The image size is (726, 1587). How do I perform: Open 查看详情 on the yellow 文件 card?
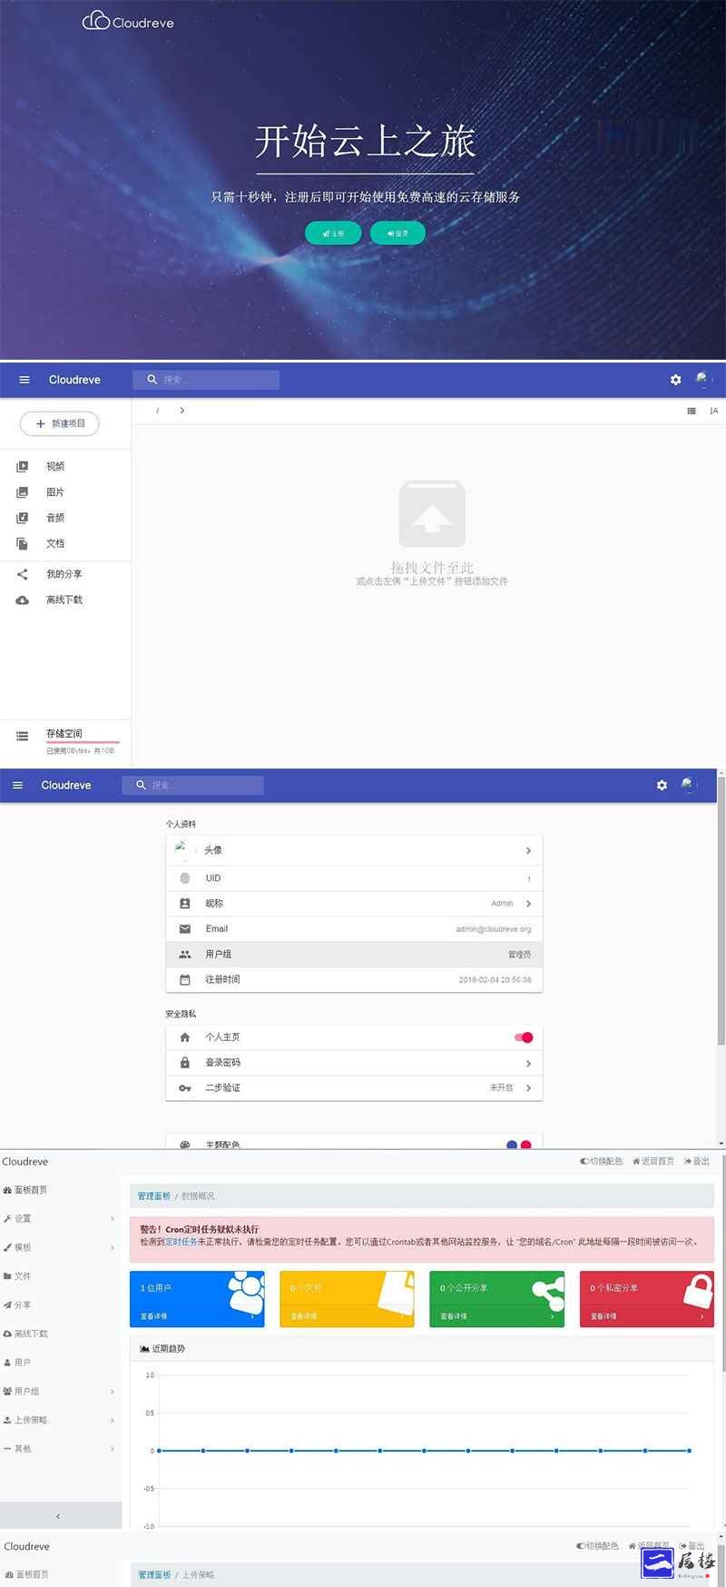click(x=303, y=1316)
